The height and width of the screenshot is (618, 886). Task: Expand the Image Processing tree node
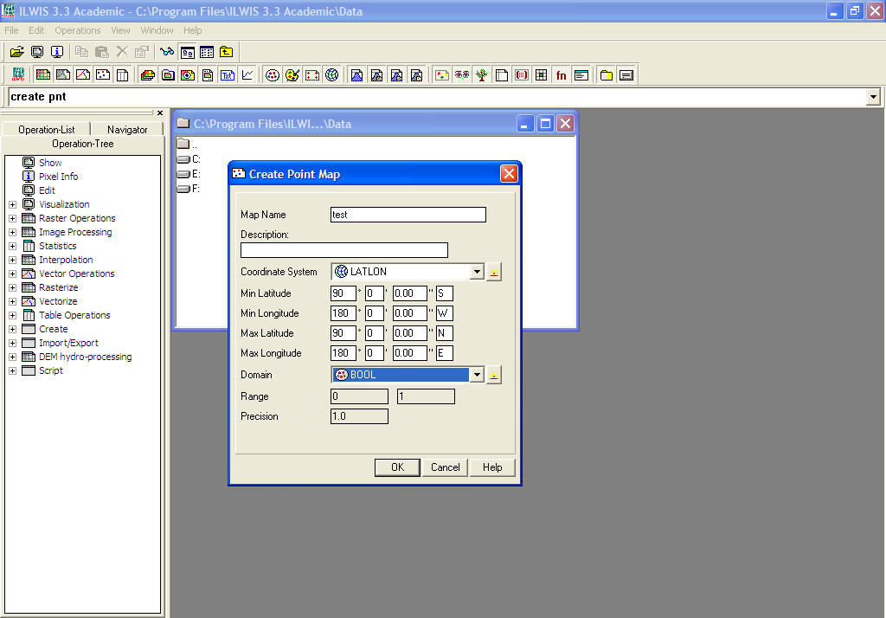click(x=12, y=232)
